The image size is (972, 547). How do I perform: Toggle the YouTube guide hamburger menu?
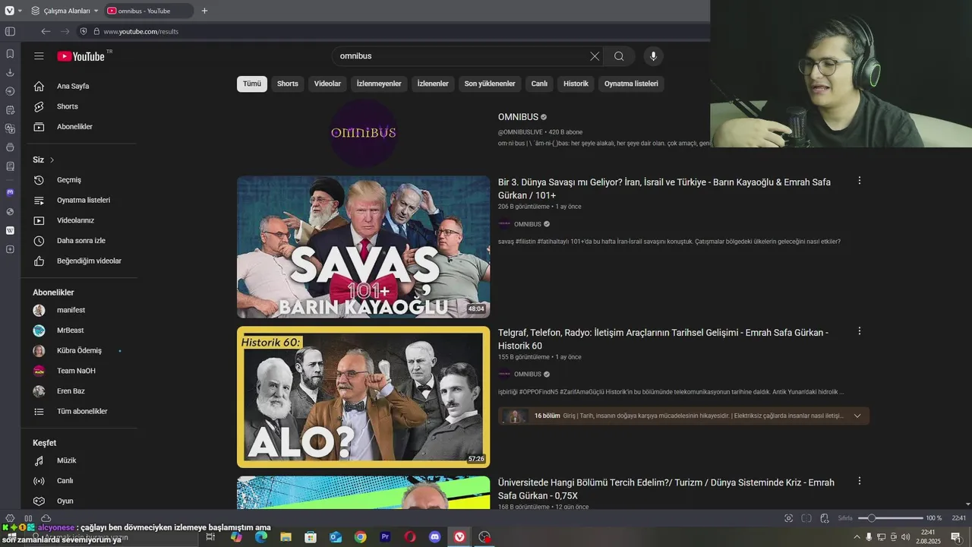point(39,56)
